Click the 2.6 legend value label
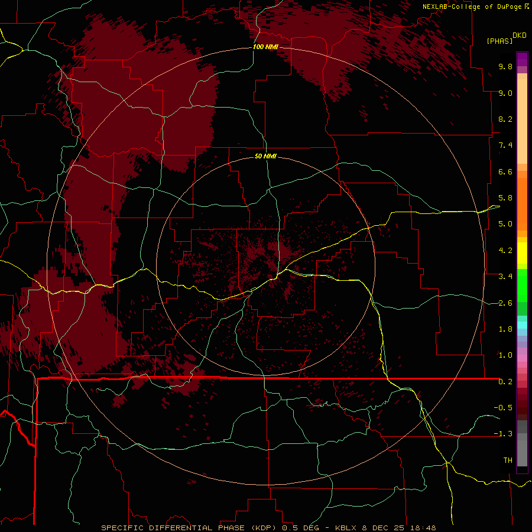The height and width of the screenshot is (532, 532). tap(505, 303)
